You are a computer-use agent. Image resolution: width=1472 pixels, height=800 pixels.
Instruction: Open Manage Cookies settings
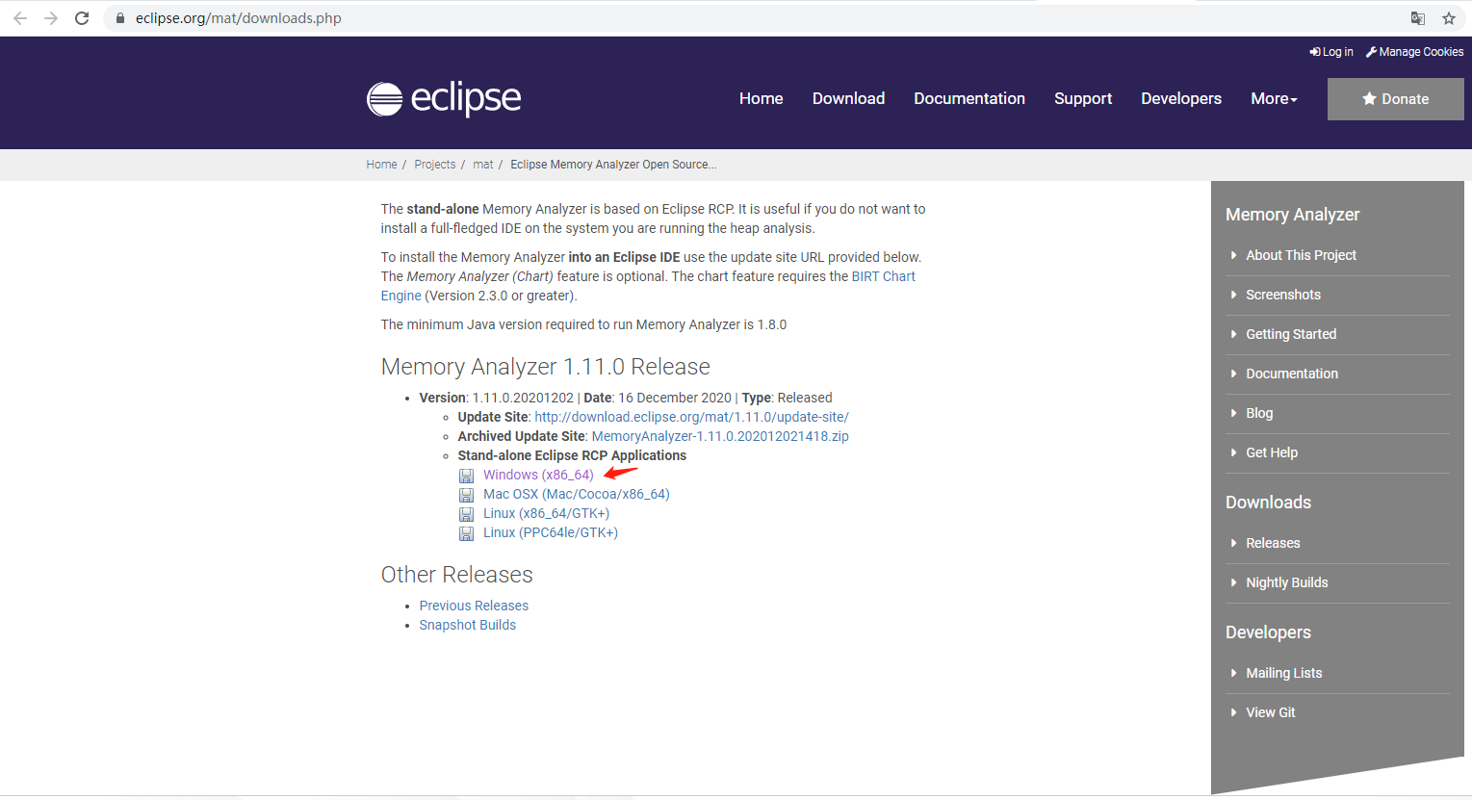pyautogui.click(x=1414, y=52)
